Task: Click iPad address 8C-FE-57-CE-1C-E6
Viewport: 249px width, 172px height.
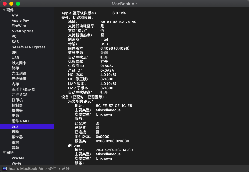Action: (114, 106)
